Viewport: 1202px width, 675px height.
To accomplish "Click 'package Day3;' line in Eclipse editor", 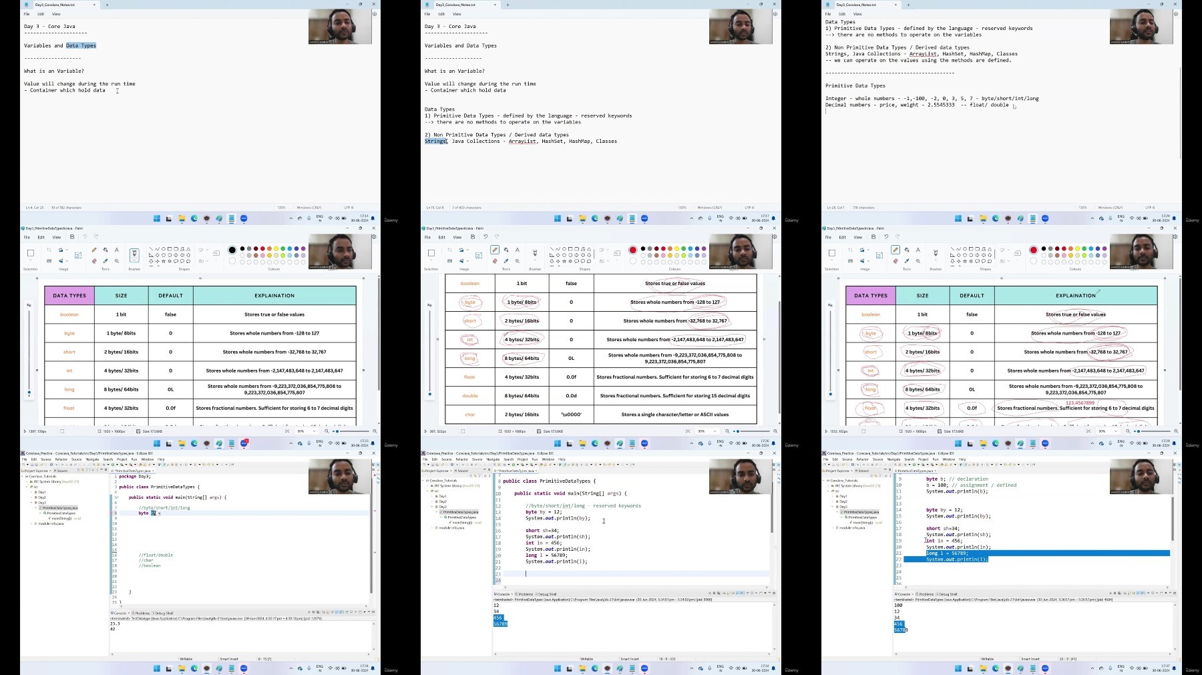I will [x=134, y=477].
